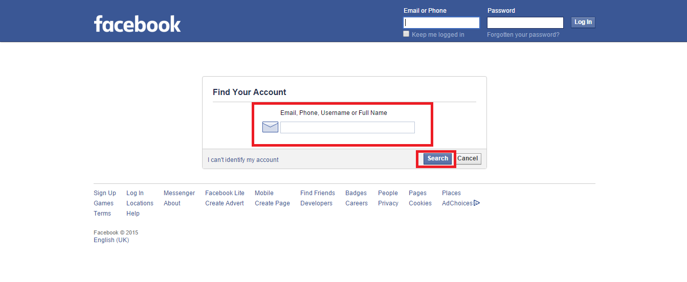This screenshot has height=282, width=687.
Task: Focus the Password login field
Action: tap(525, 22)
